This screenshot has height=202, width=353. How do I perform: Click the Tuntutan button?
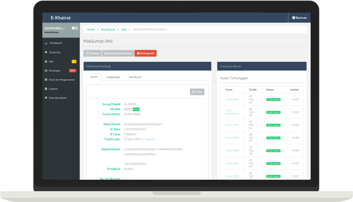click(92, 54)
